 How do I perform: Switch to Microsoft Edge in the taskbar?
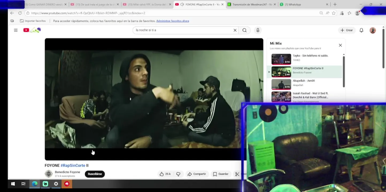[x=34, y=184]
